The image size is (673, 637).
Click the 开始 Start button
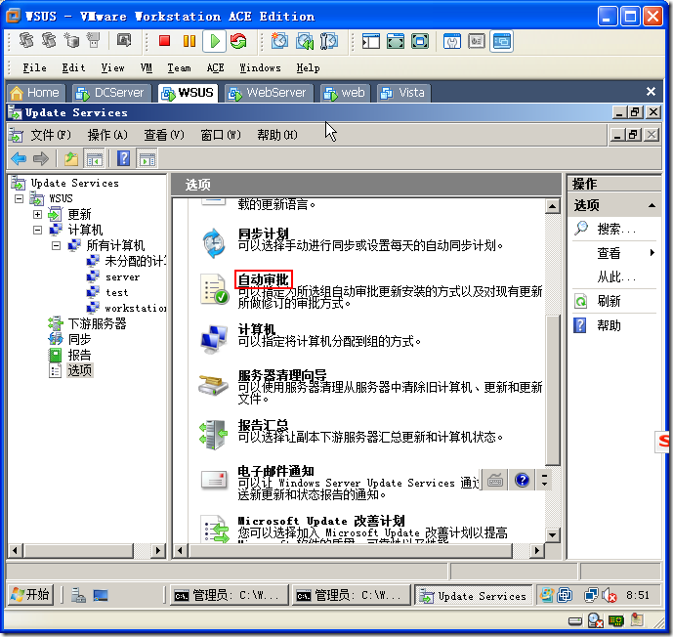coord(30,595)
